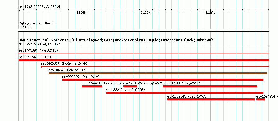Click the ruler's left arrow end
This screenshot has width=278, height=121.
click(x=19, y=10)
